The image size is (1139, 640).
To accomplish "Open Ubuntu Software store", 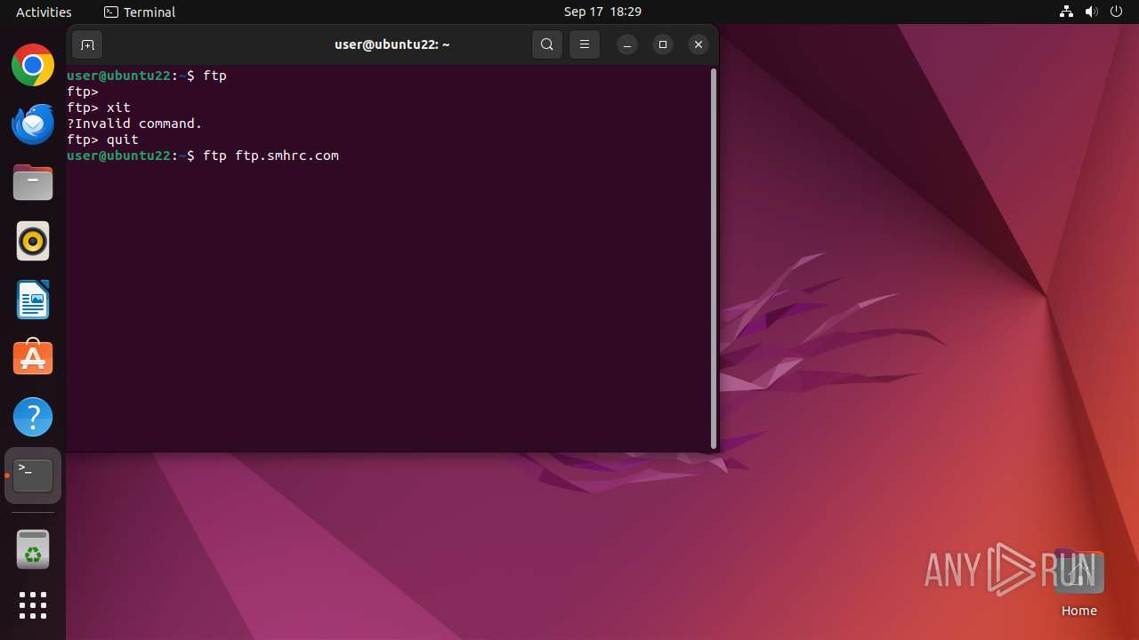I will (33, 358).
